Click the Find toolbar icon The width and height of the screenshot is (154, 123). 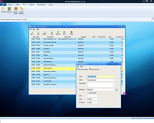click(52, 33)
